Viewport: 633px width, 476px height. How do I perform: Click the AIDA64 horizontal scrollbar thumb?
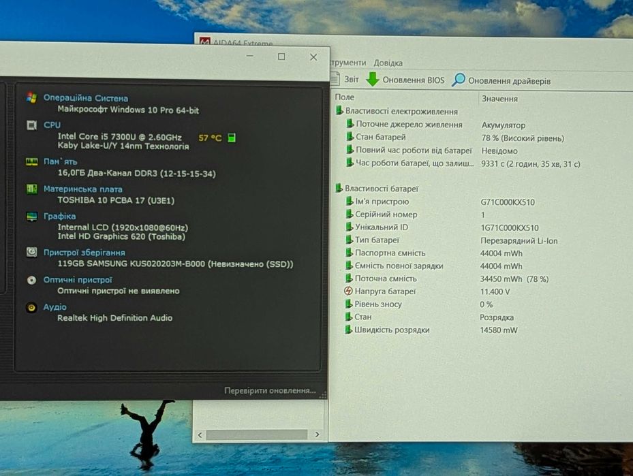click(x=257, y=434)
